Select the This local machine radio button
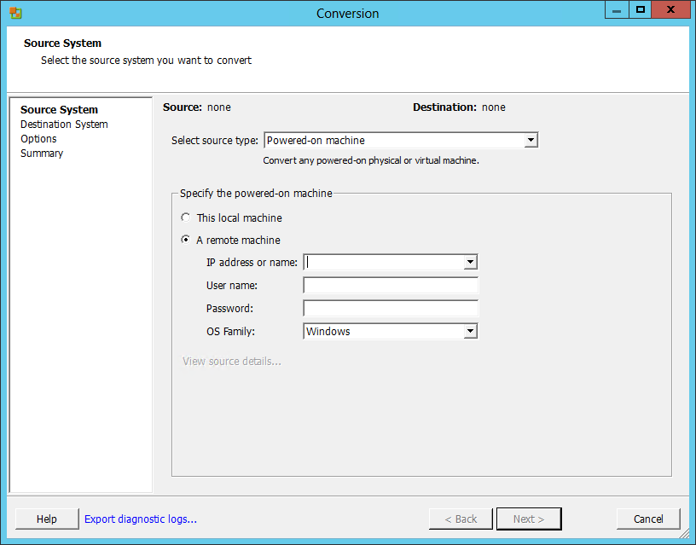The image size is (696, 545). 186,217
